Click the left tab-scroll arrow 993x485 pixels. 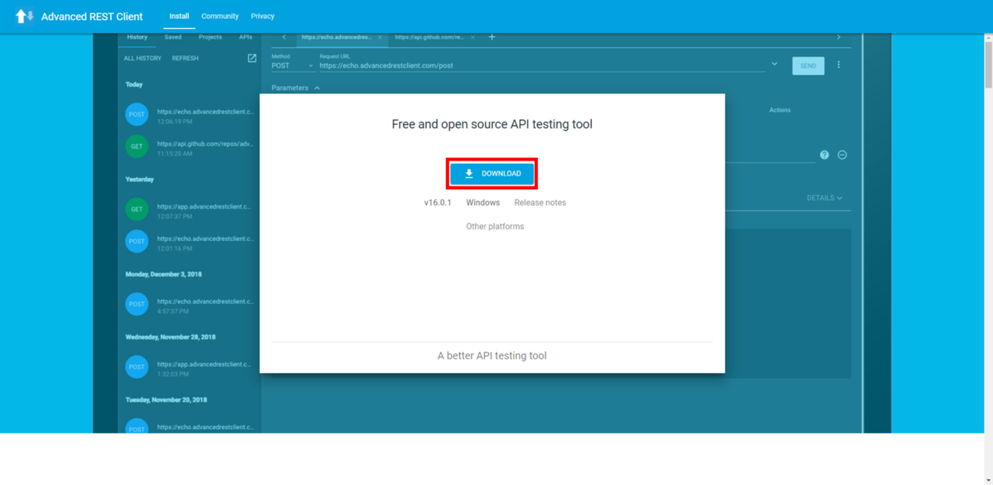(x=284, y=37)
